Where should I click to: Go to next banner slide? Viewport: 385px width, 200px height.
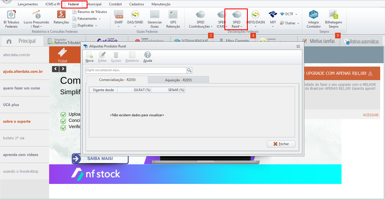[x=63, y=69]
